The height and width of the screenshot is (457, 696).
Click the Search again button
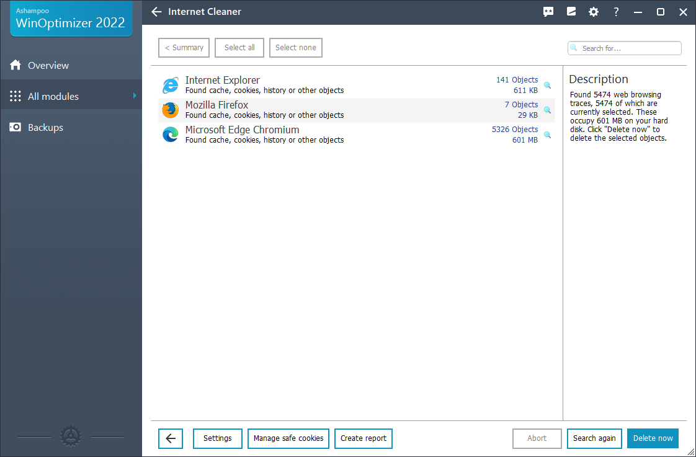[x=594, y=438]
